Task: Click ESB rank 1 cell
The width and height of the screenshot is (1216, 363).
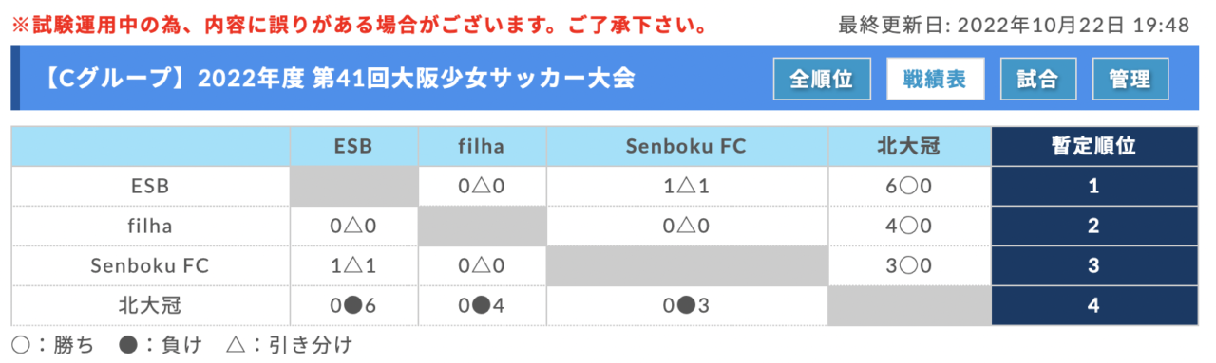Action: (x=1093, y=187)
